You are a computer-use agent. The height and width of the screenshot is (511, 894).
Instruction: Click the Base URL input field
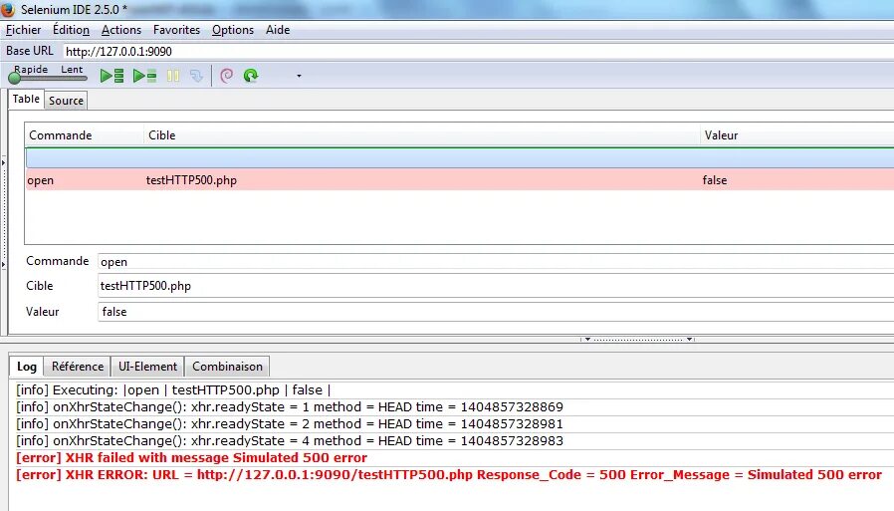click(x=478, y=52)
